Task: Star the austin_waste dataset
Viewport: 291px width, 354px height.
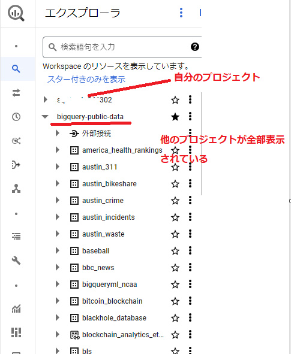Action: [x=175, y=234]
